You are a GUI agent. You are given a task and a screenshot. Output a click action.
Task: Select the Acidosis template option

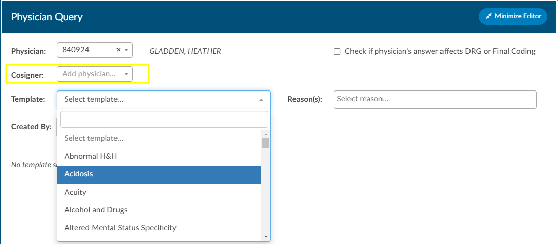click(159, 174)
